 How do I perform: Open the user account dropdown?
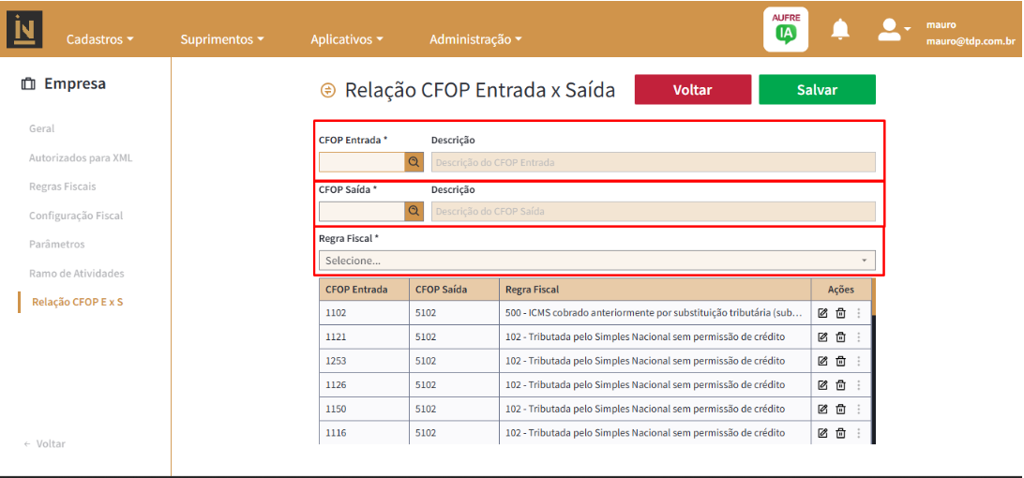894,30
